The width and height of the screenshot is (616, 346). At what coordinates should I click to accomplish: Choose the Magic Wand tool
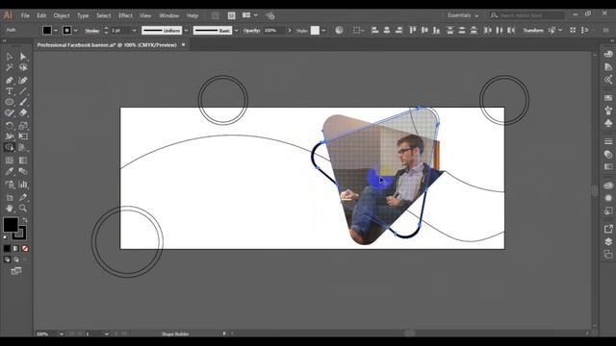tap(10, 67)
